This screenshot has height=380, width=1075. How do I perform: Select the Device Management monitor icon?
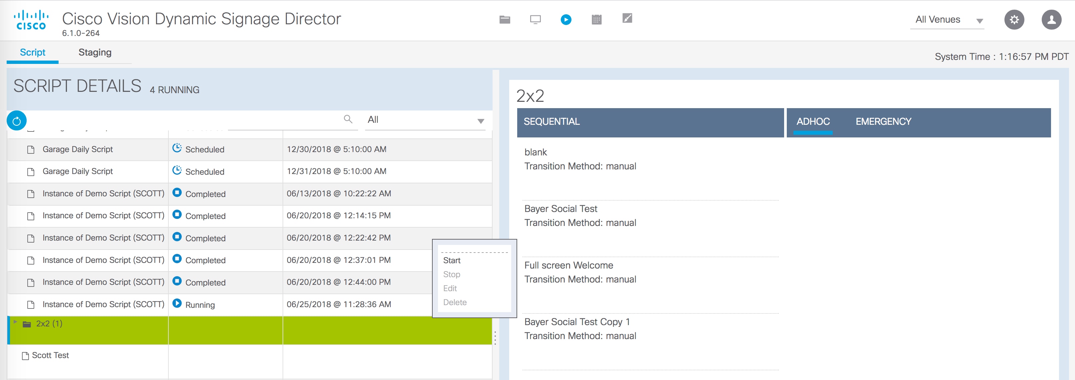coord(535,19)
